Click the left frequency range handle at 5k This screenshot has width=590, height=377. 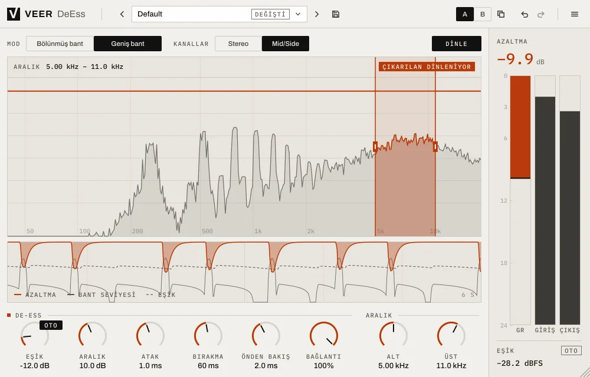click(x=375, y=147)
